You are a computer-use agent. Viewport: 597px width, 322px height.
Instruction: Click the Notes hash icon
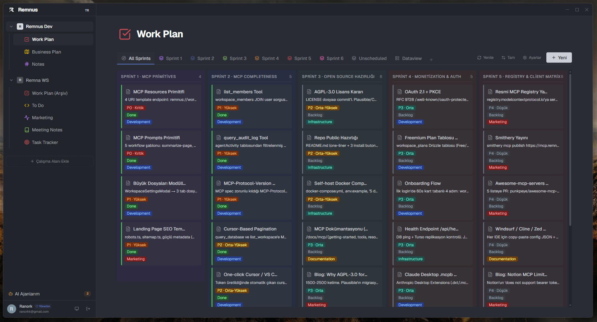[x=27, y=64]
